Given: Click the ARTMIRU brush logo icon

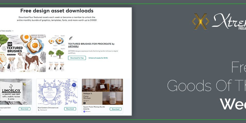Looking at the screenshot, I should click(x=71, y=38).
